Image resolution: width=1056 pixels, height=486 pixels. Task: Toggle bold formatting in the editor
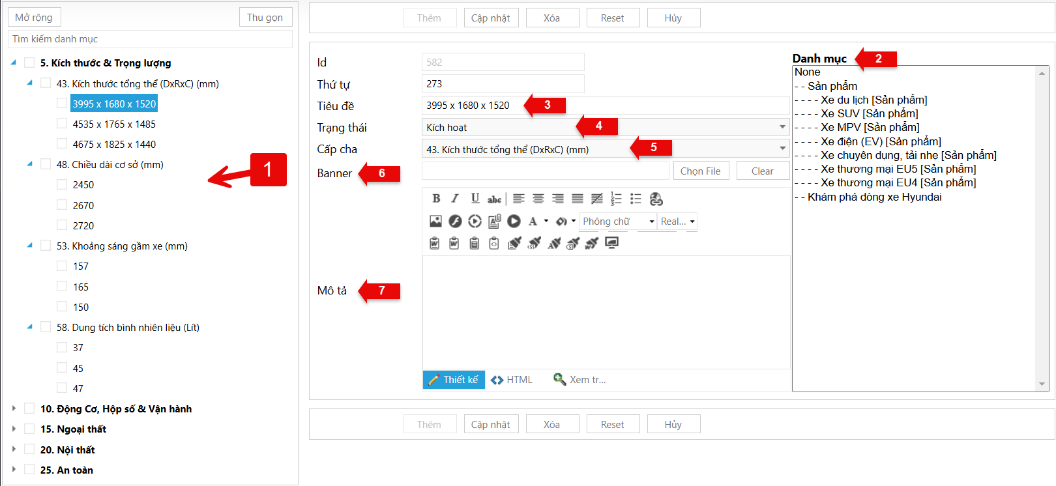[436, 199]
